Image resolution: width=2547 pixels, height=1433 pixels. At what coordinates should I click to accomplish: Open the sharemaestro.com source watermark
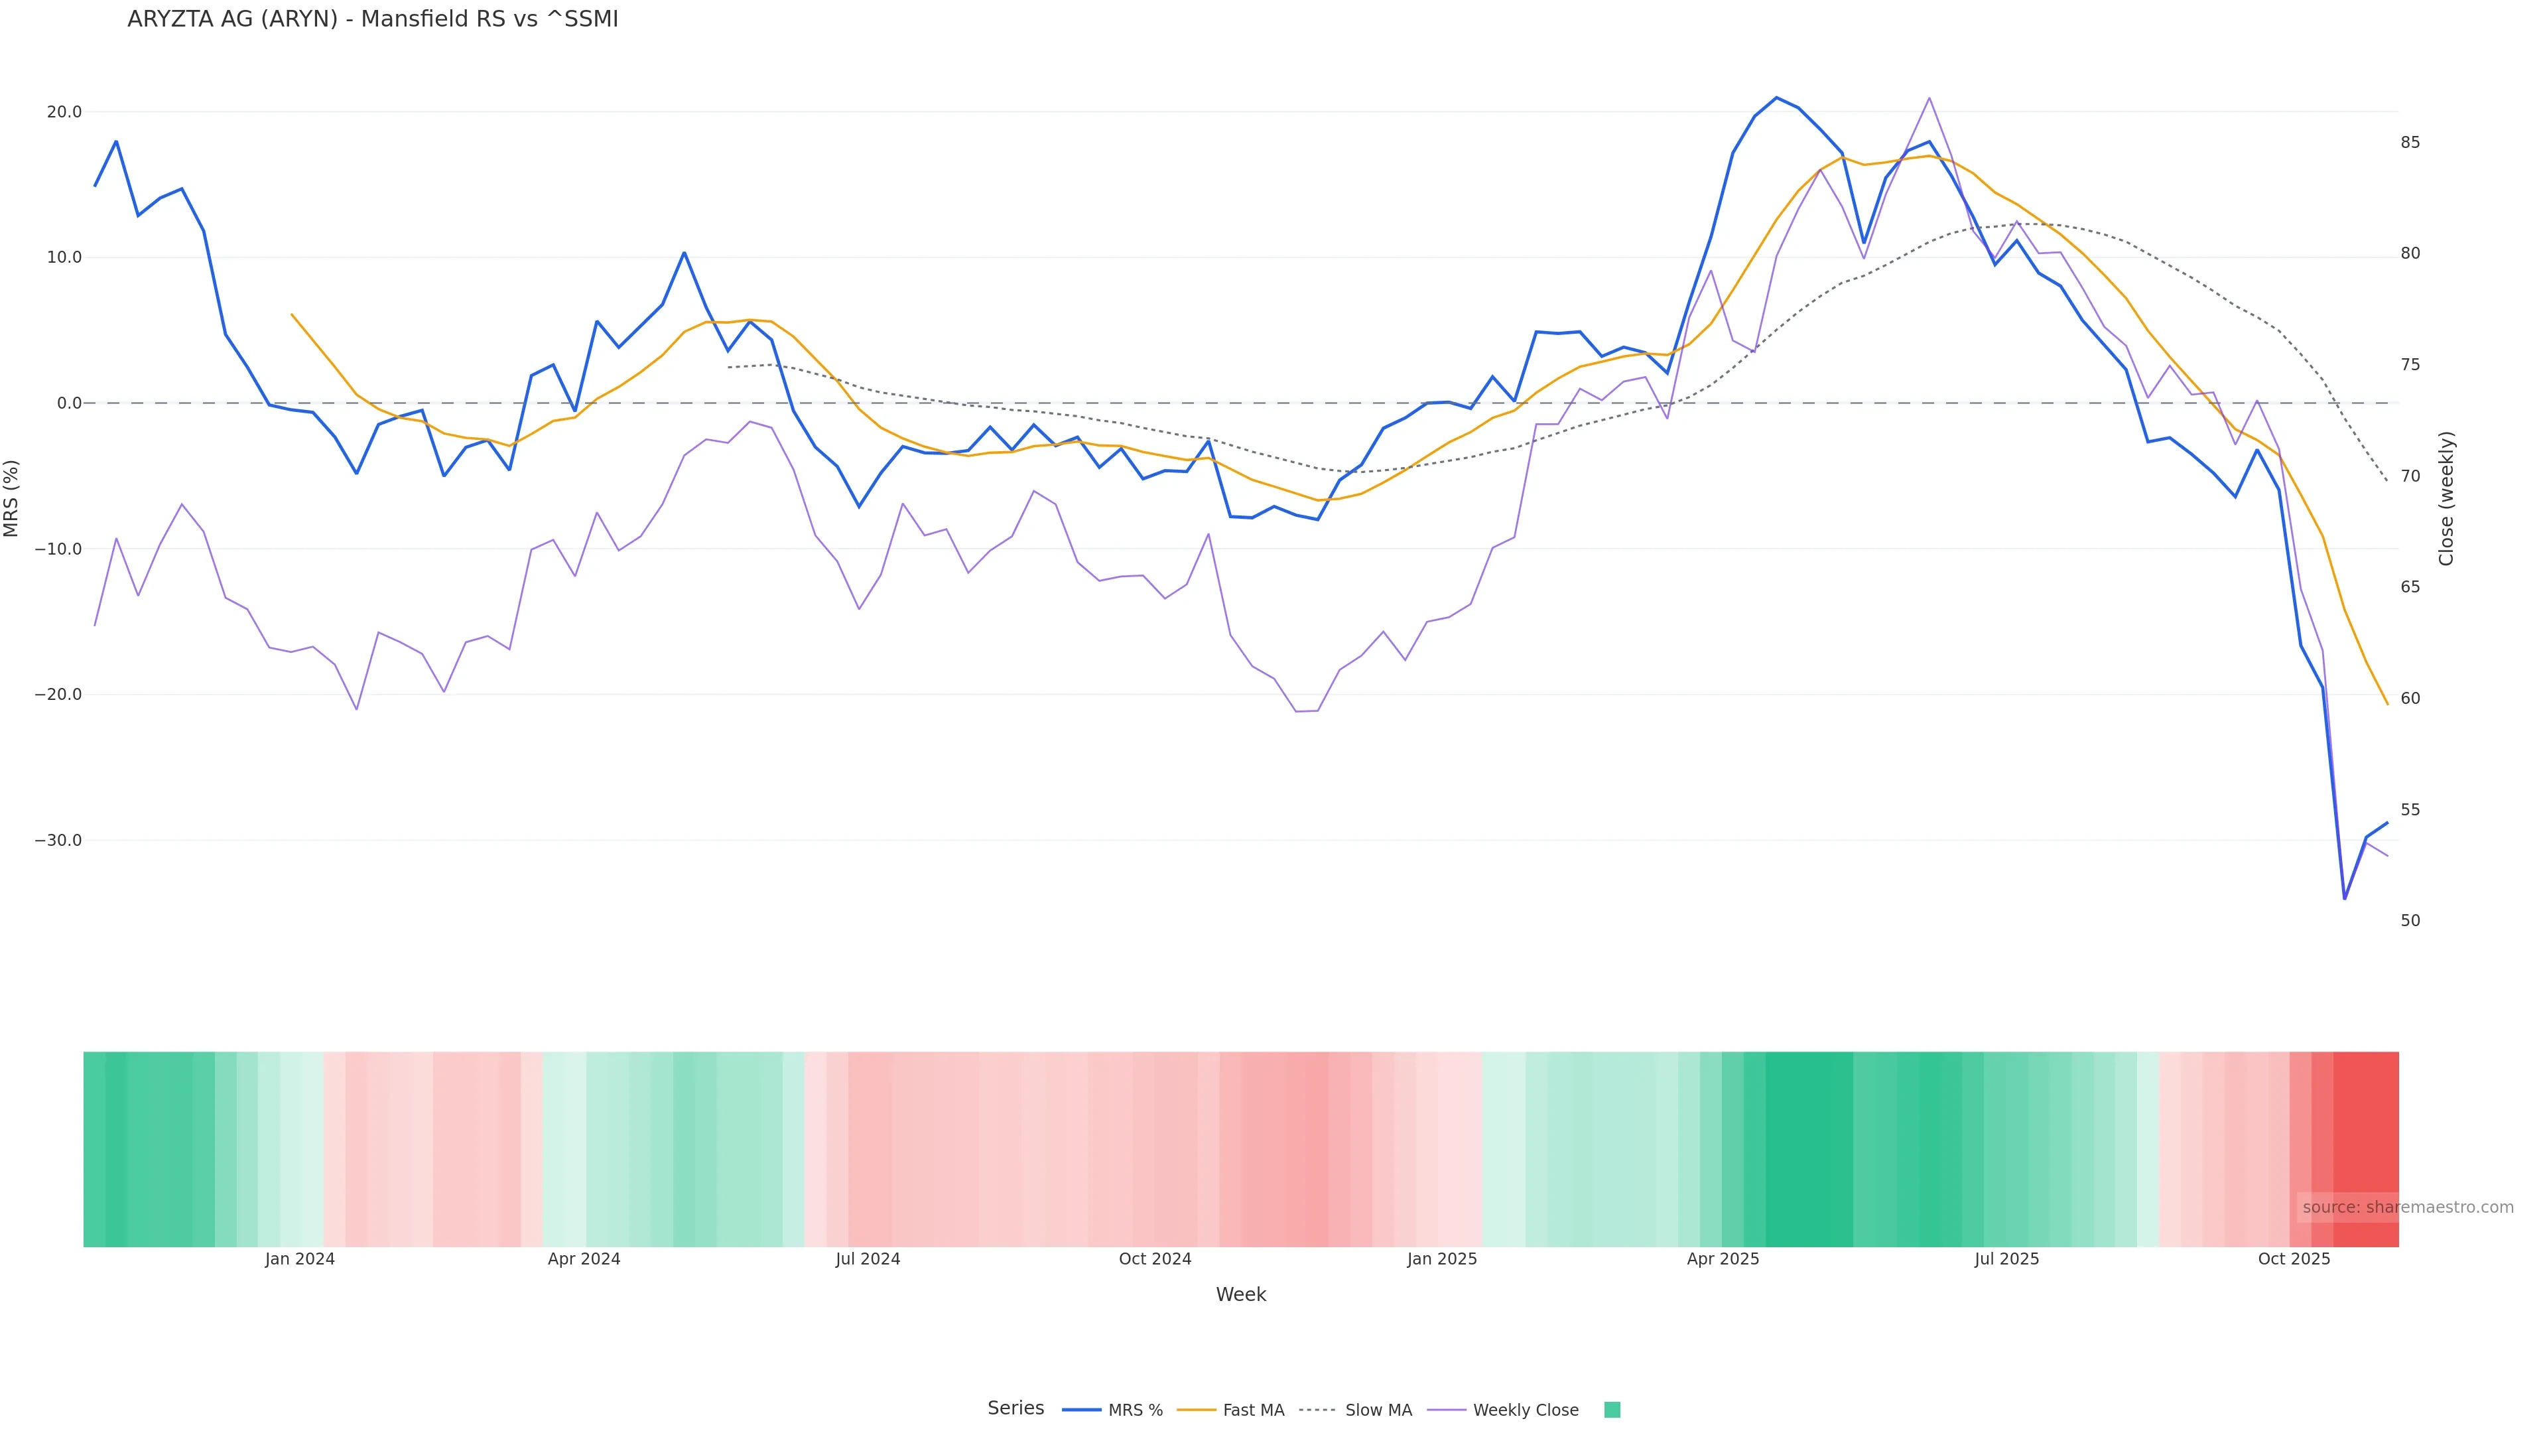click(2406, 1207)
